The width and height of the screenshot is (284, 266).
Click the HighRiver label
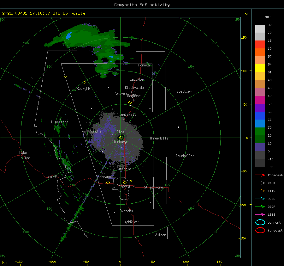tap(131, 222)
